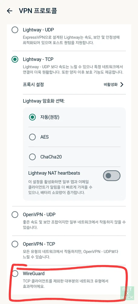Tap the Lightway 암호화 선택 heading
The height and width of the screenshot is (304, 138).
click(x=44, y=101)
